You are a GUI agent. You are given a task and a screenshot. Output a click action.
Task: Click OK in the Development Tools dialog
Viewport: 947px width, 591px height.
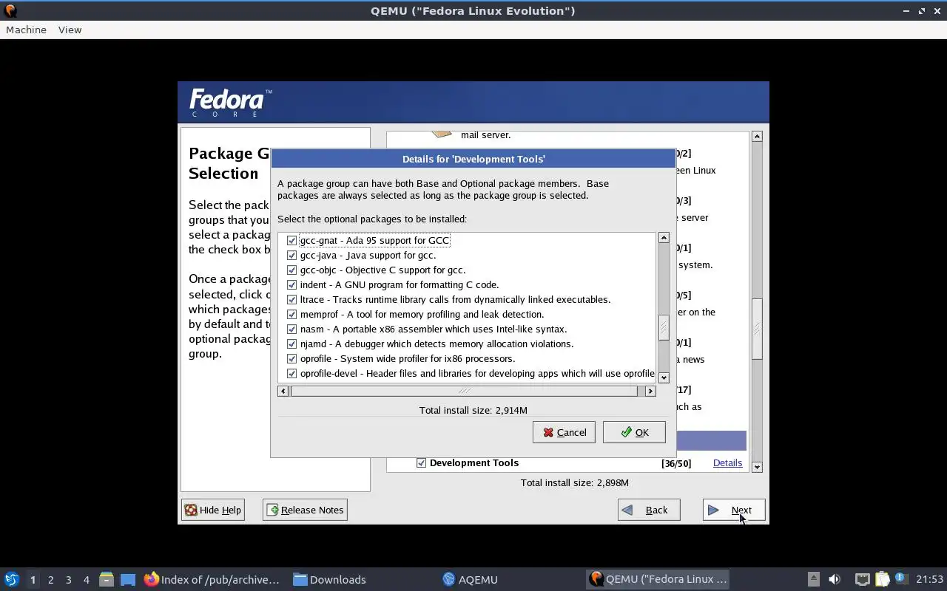point(634,432)
